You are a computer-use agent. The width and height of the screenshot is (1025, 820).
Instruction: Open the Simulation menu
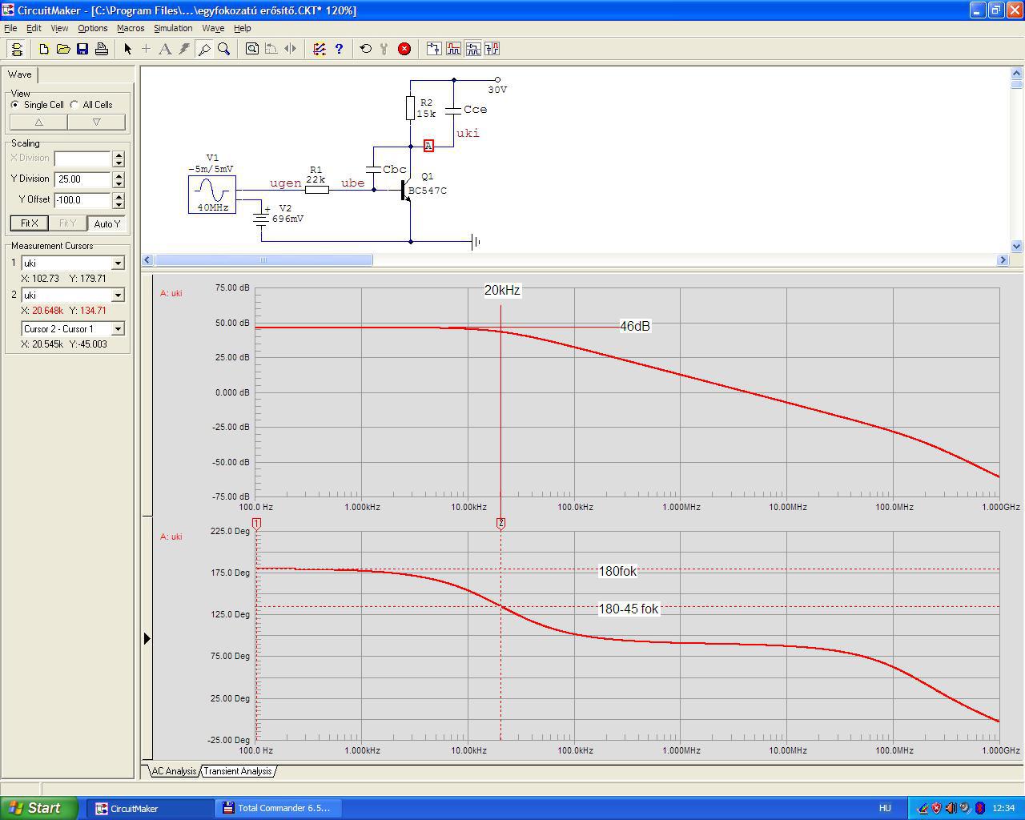[173, 28]
